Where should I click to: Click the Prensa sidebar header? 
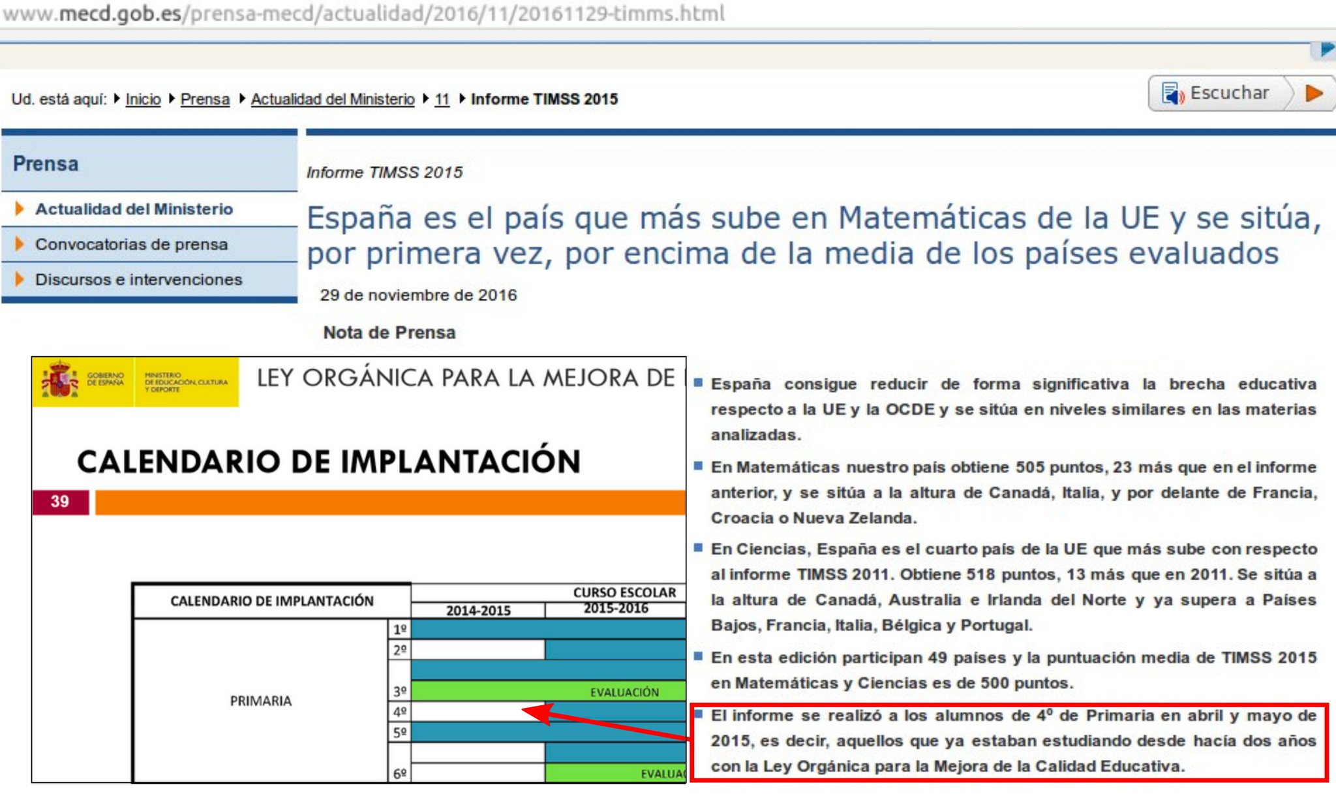(46, 164)
